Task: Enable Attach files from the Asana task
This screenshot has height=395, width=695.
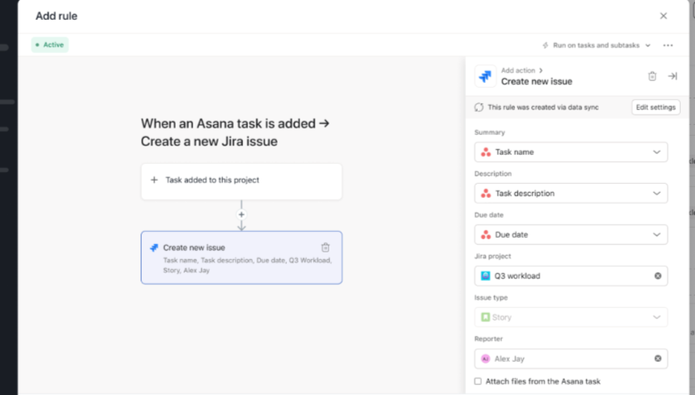Action: click(478, 382)
